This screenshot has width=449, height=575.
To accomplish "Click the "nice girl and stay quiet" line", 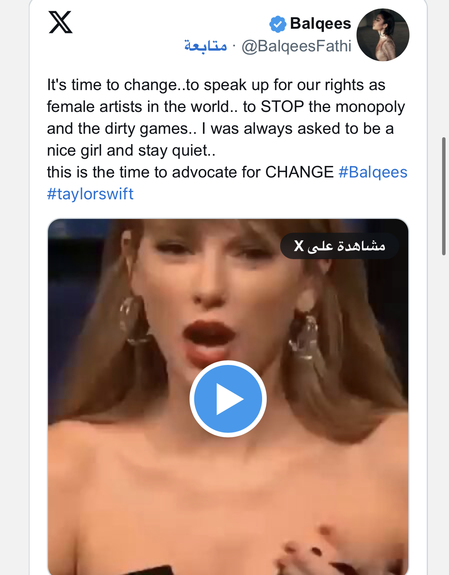I will coord(131,151).
